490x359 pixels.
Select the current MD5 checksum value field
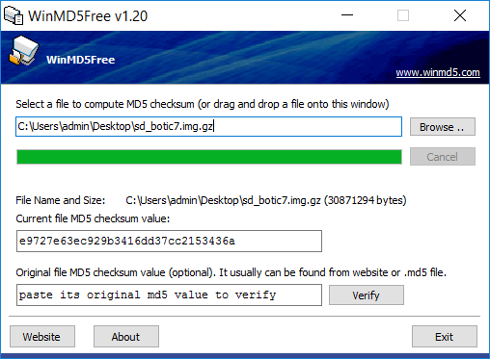pos(169,241)
